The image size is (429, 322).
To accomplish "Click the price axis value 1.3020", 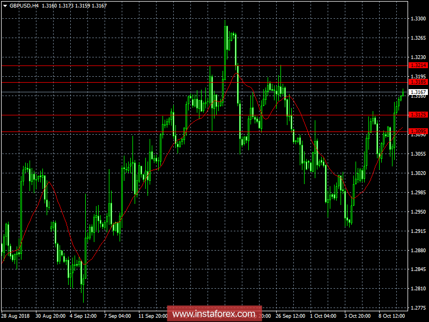I will click(418, 173).
